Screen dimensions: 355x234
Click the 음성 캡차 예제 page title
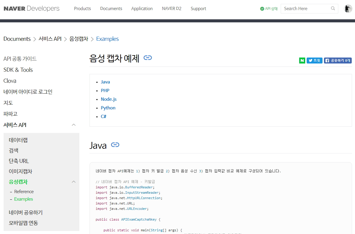[x=114, y=58]
